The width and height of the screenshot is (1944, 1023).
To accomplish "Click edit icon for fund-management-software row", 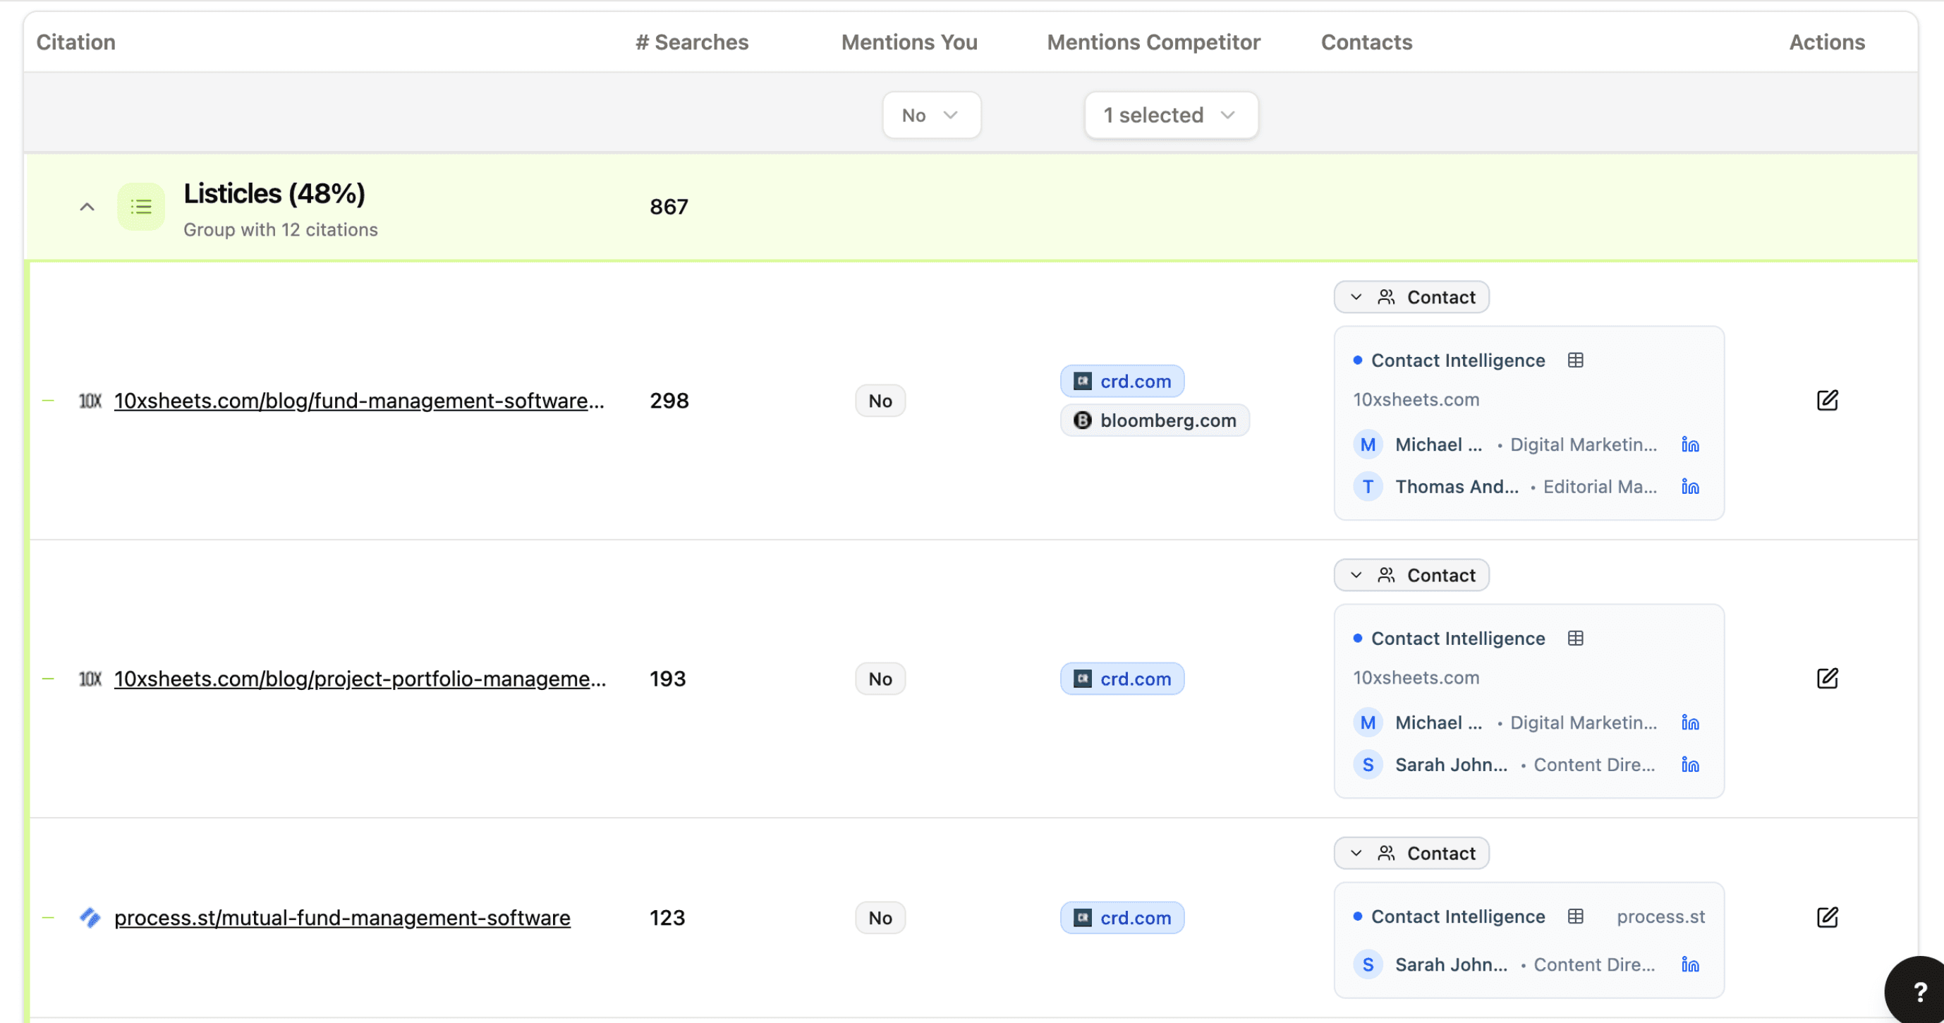I will coord(1827,400).
